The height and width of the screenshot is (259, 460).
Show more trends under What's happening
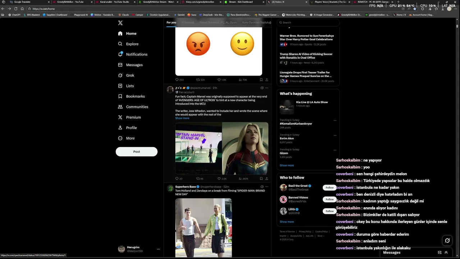[x=287, y=165]
